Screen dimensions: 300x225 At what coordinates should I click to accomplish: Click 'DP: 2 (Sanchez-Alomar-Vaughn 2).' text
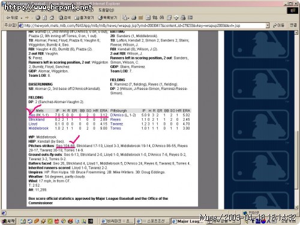56,102
